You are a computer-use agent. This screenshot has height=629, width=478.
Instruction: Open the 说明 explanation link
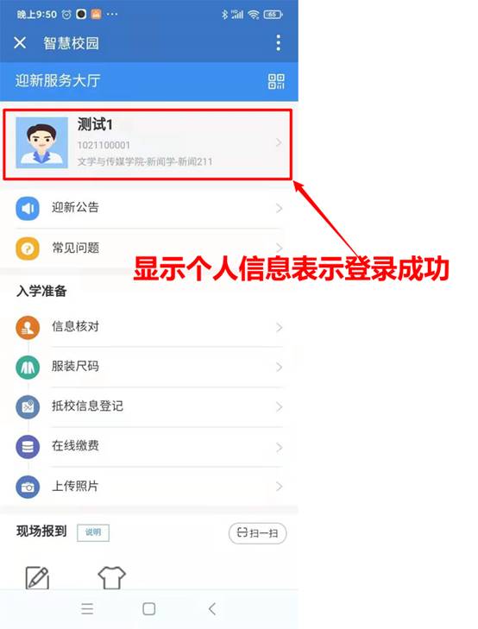click(93, 532)
